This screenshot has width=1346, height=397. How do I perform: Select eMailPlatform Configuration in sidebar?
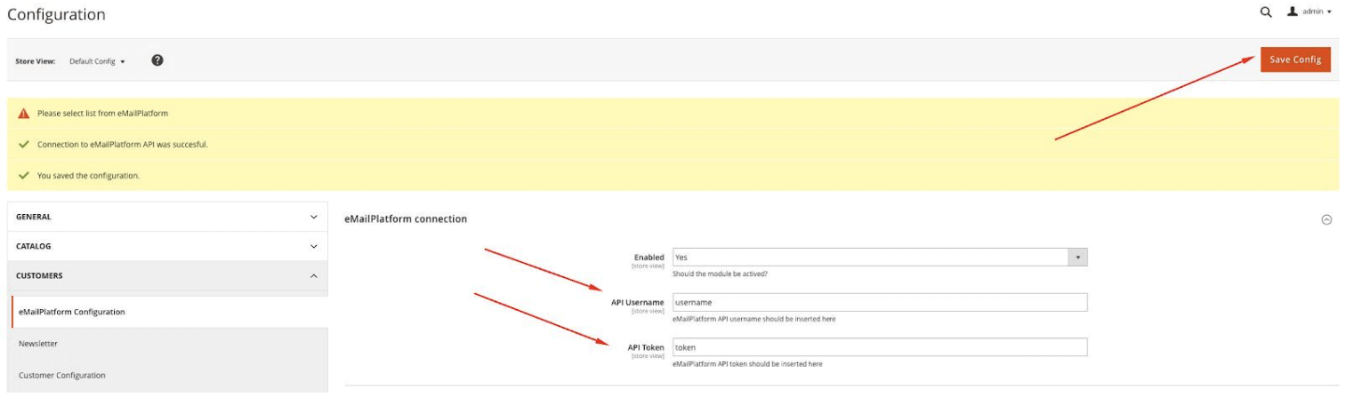[169, 312]
